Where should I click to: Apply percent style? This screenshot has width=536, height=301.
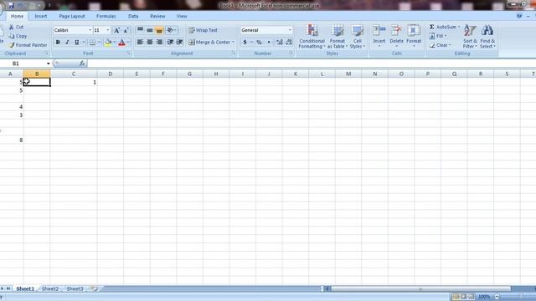[x=259, y=42]
